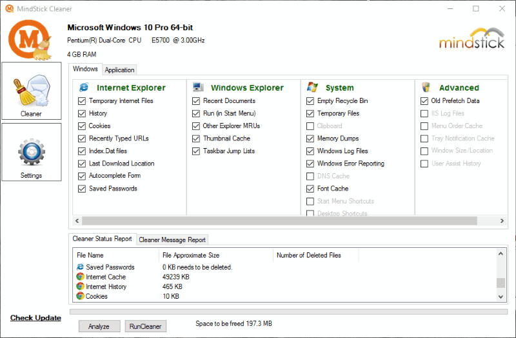
Task: Toggle Autocomplete Form checkbox
Action: click(x=82, y=176)
